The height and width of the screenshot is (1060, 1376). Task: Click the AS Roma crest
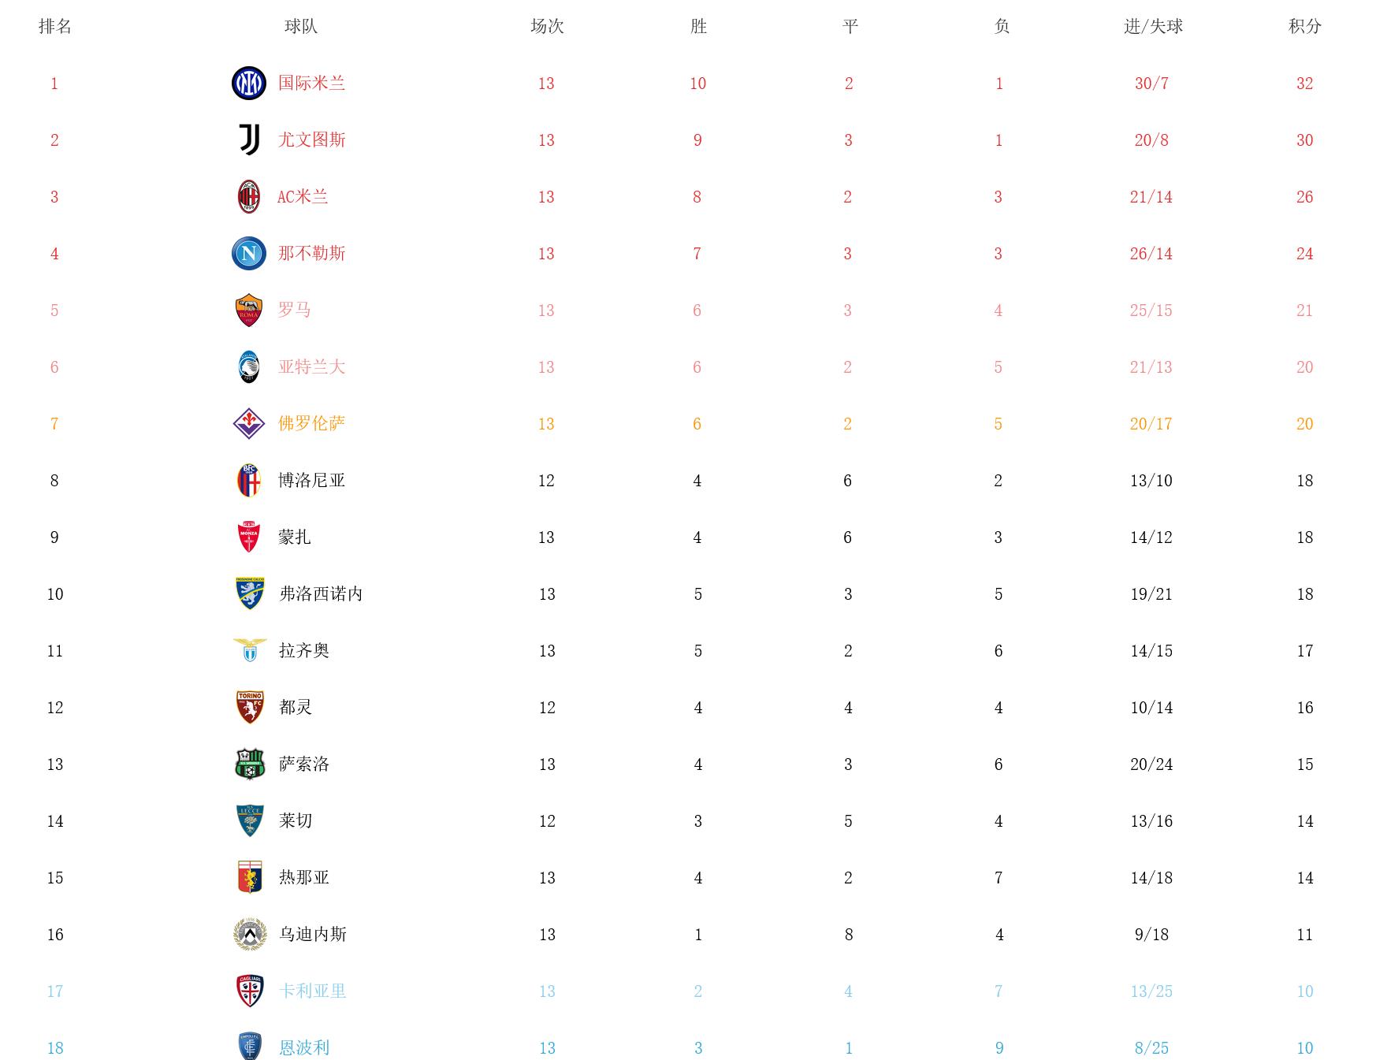(249, 311)
